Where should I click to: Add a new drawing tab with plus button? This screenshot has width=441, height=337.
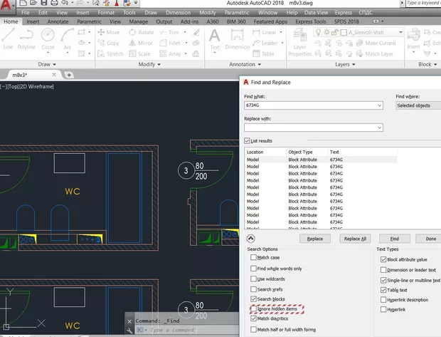click(x=69, y=75)
